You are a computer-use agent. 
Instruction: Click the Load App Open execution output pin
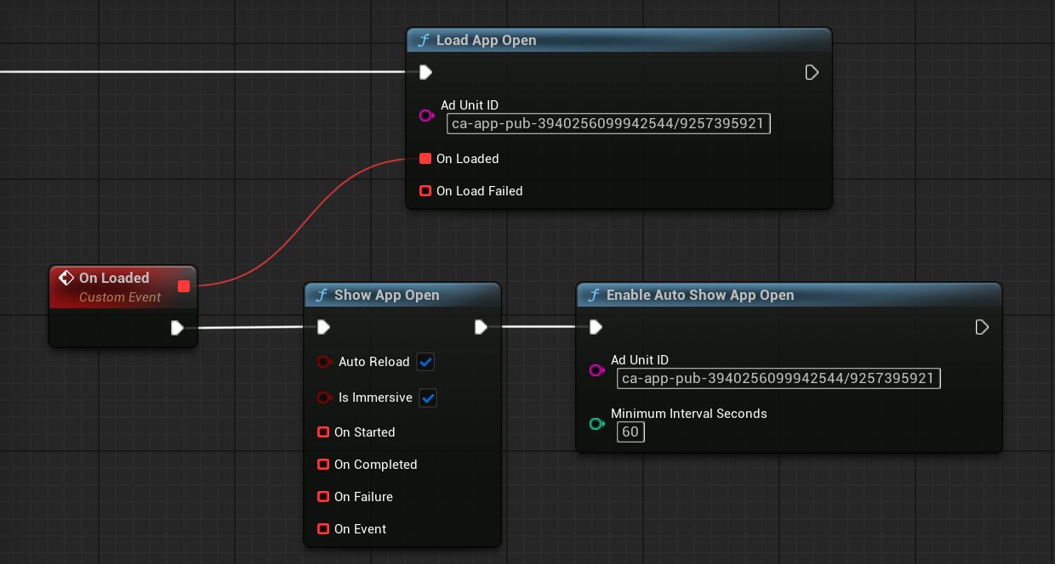812,72
